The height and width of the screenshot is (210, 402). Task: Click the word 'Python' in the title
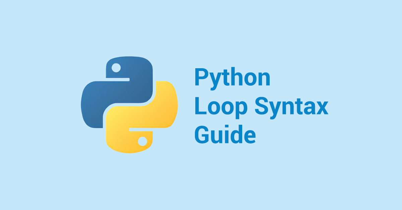coord(232,78)
